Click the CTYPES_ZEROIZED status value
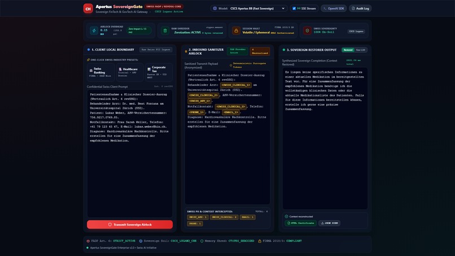 coord(241,241)
